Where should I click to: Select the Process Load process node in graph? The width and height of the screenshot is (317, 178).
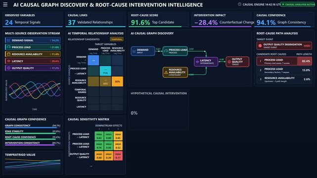(175, 51)
